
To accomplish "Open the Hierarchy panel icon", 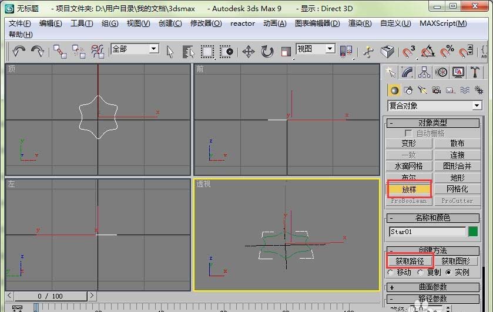I will point(424,73).
